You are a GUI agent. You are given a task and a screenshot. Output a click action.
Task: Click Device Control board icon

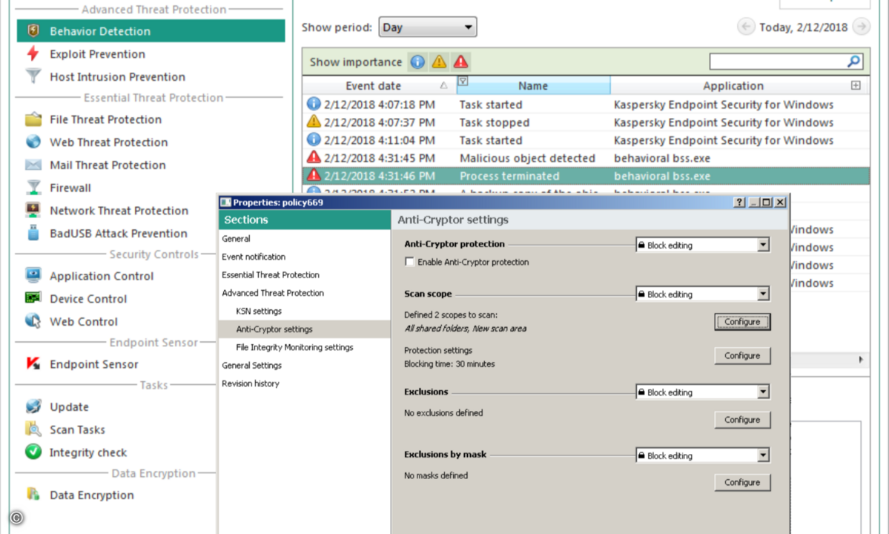pyautogui.click(x=33, y=298)
